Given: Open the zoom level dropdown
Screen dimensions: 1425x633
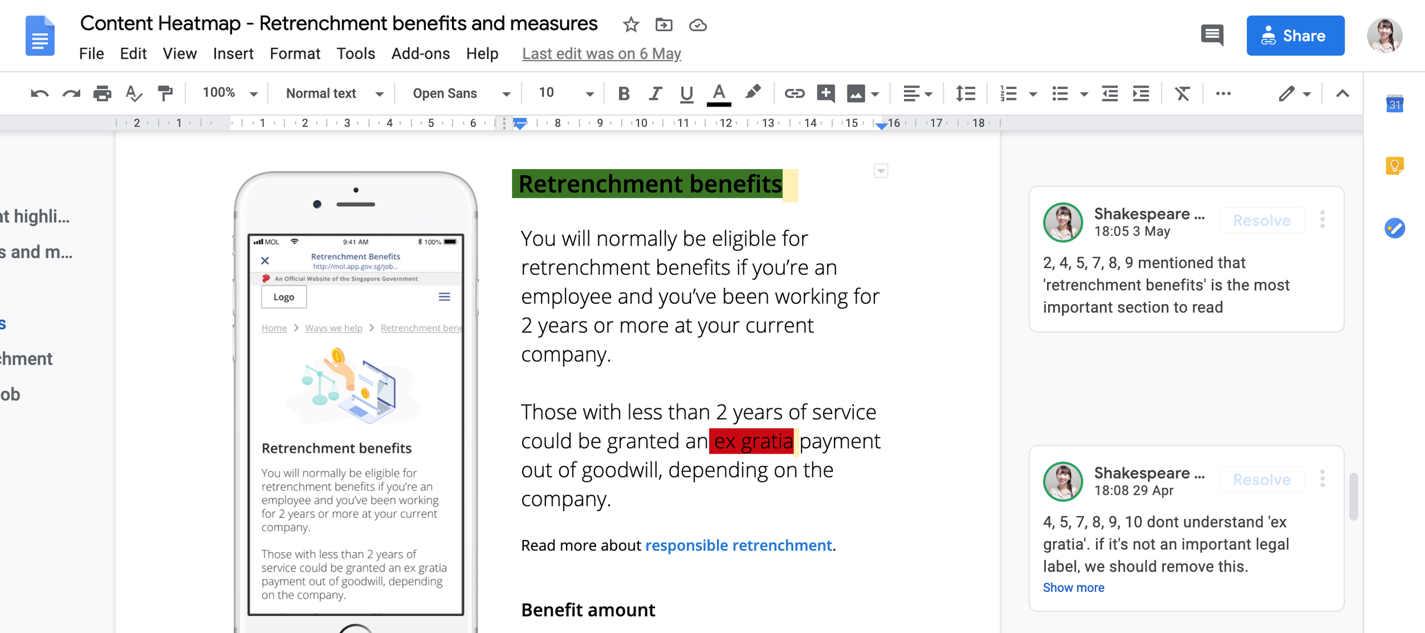Looking at the screenshot, I should pos(230,93).
